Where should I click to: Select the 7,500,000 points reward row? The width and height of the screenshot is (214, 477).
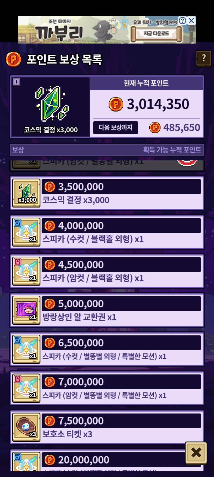[107, 428]
